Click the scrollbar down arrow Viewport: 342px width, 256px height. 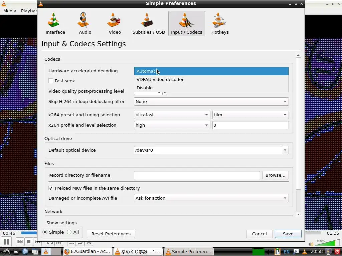tap(298, 214)
